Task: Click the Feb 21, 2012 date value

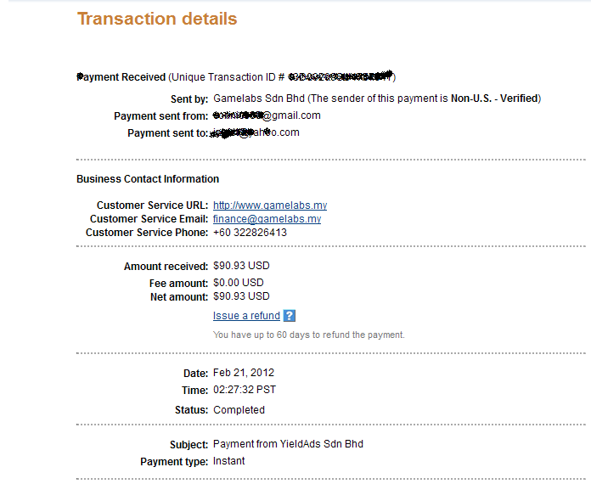Action: tap(244, 373)
